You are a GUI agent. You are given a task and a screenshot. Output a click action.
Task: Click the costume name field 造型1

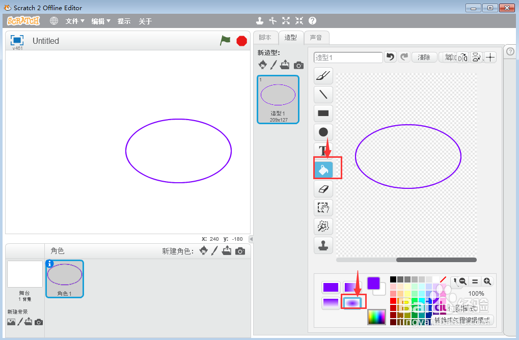pos(348,57)
